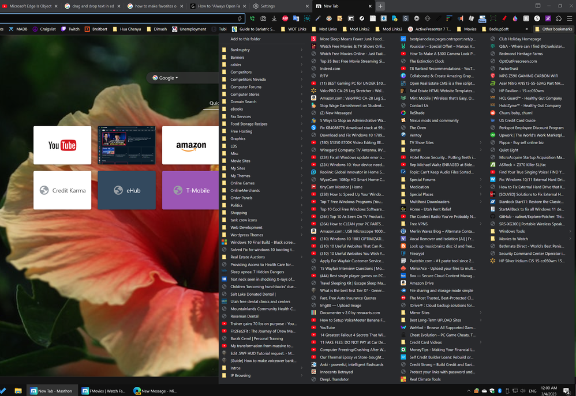The image size is (576, 396).
Task: Open the puzzle piece extensions icon
Action: 559,18
